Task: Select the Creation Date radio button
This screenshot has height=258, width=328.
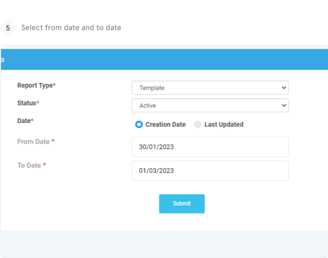Action: click(139, 124)
